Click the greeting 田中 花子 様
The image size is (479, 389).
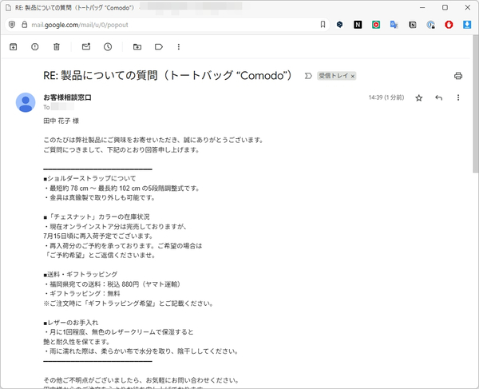click(61, 121)
